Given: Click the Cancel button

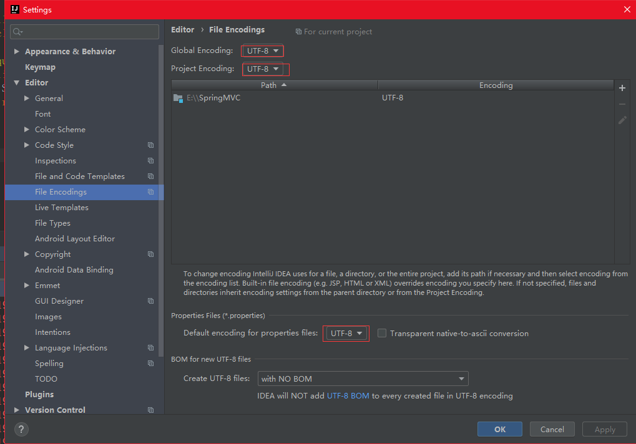Looking at the screenshot, I should point(552,430).
